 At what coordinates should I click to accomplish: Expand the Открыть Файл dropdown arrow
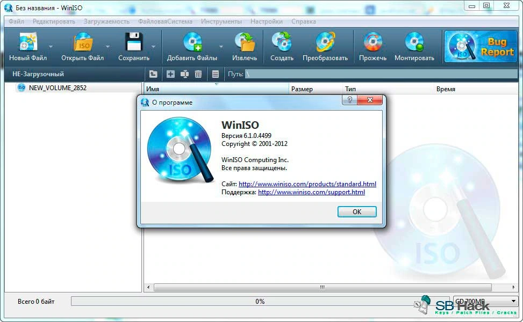click(x=108, y=47)
